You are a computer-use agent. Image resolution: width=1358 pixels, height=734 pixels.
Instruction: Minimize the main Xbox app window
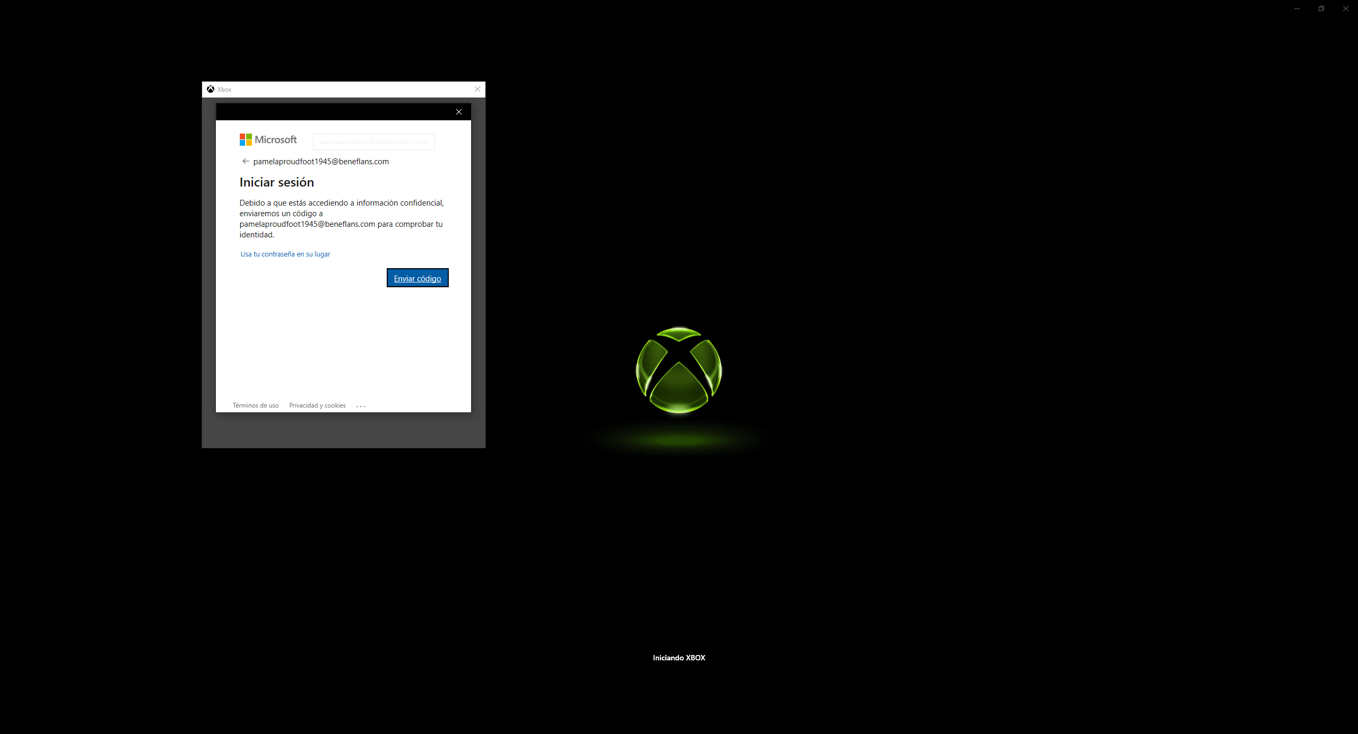(1297, 8)
